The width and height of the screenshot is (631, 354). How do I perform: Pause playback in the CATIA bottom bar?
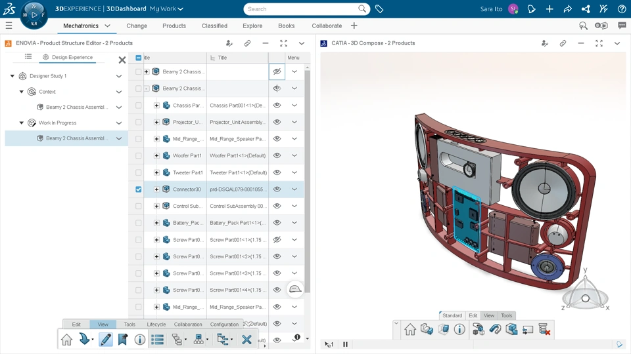click(345, 344)
